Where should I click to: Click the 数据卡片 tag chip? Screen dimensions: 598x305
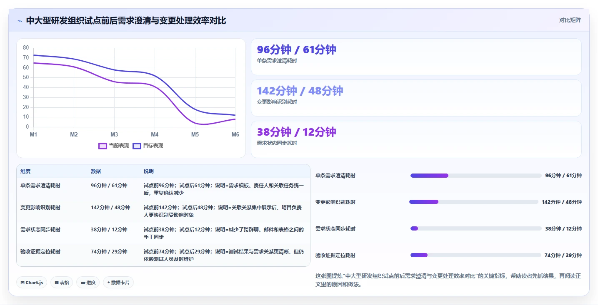118,283
